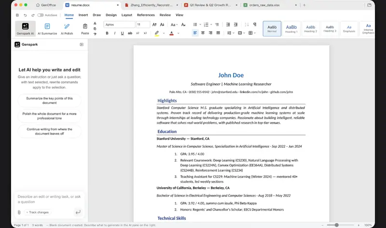Apply the Heading 2 style
The width and height of the screenshot is (386, 228).
click(x=310, y=29)
